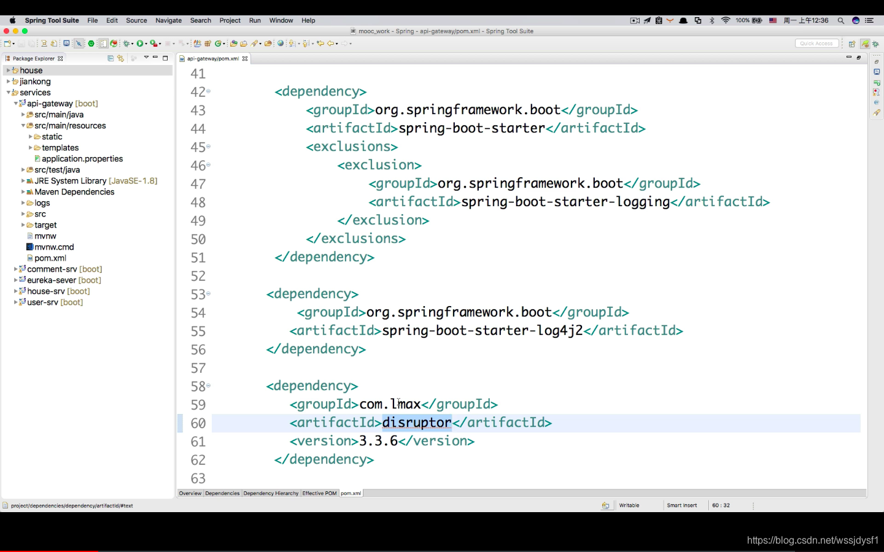Expand the user-srv [boot] project
The image size is (884, 552).
16,302
